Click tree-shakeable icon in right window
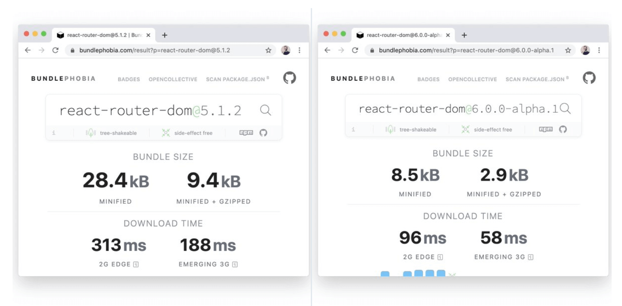 point(390,129)
